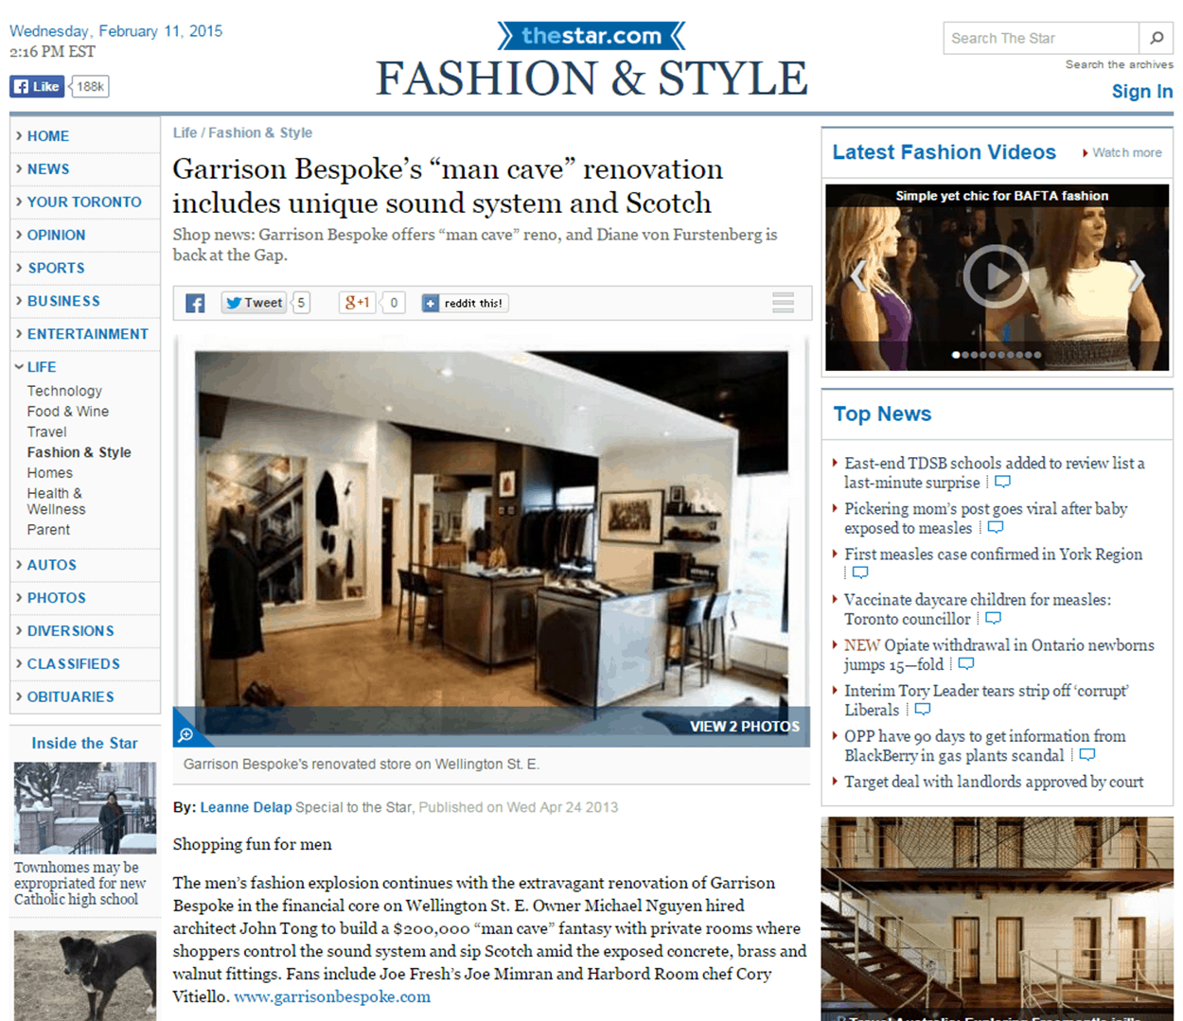Share article via Facebook icon
The height and width of the screenshot is (1021, 1183).
tap(195, 303)
